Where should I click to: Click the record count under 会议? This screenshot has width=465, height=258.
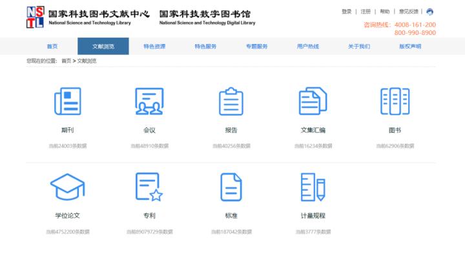[x=149, y=145]
